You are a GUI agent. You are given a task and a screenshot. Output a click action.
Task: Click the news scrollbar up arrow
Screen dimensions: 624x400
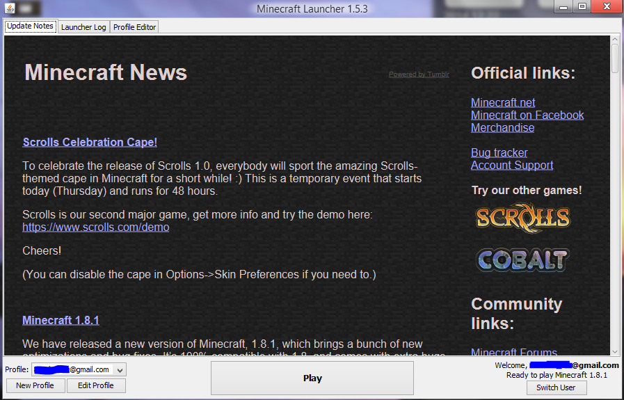pyautogui.click(x=615, y=40)
